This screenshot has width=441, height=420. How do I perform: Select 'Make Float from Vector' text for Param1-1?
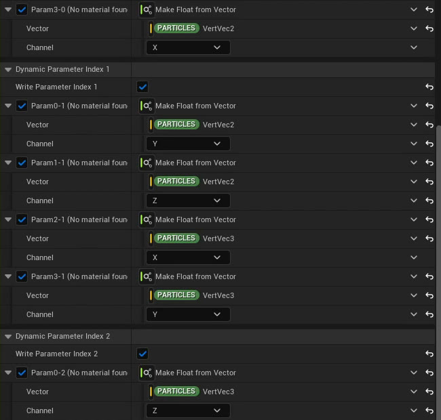point(196,163)
